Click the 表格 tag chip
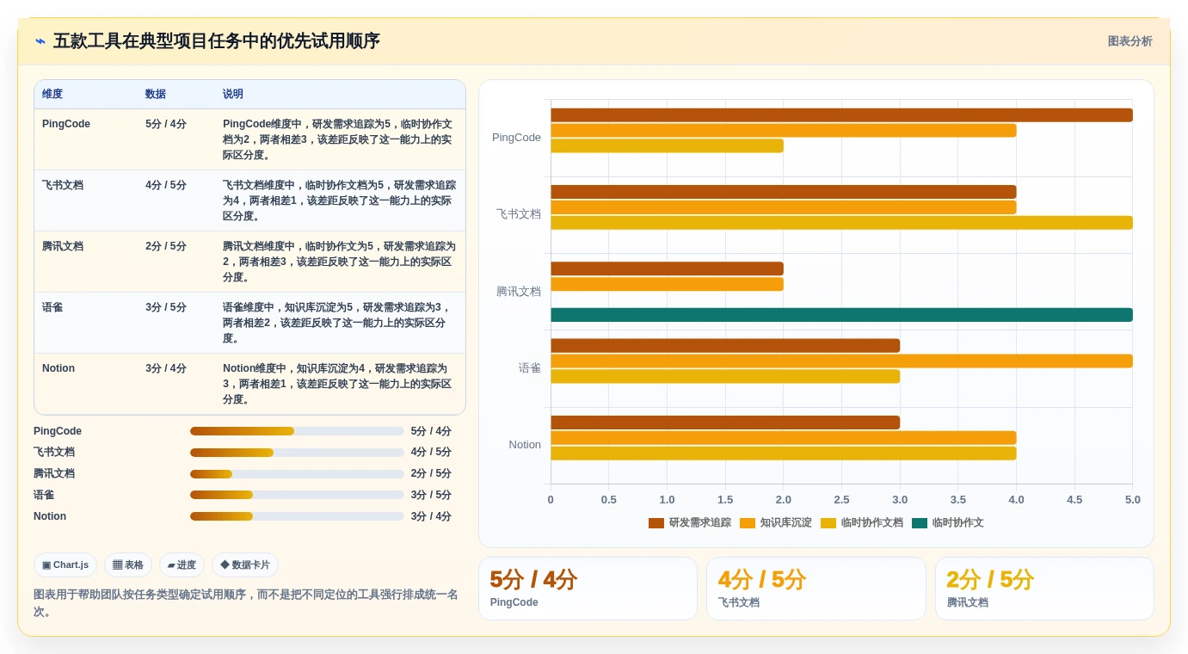Viewport: 1188px width, 654px height. pyautogui.click(x=128, y=565)
